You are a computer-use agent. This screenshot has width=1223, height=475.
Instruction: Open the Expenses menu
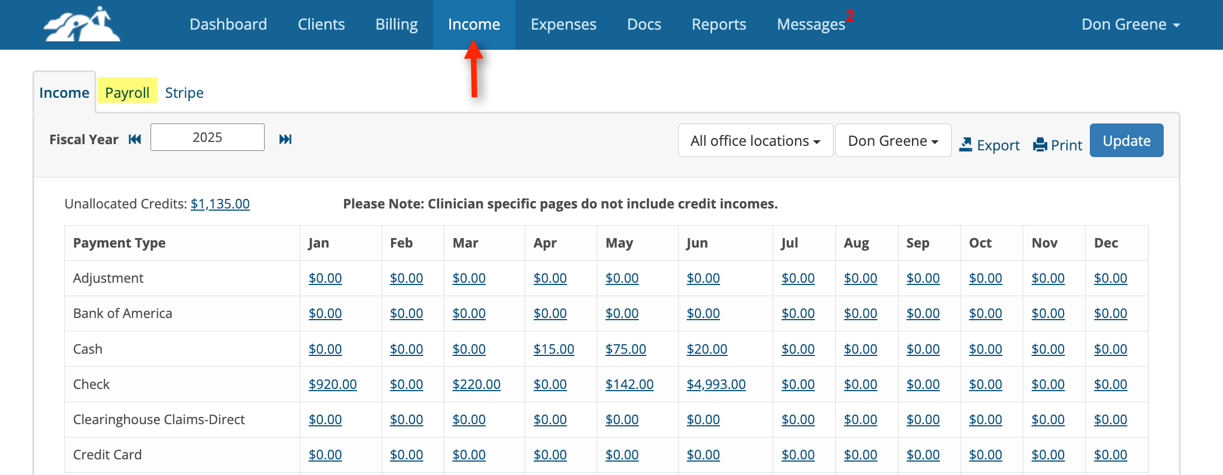(x=563, y=25)
